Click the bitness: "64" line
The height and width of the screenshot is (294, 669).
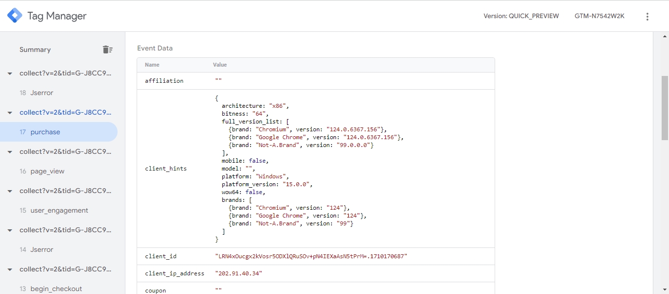point(245,114)
